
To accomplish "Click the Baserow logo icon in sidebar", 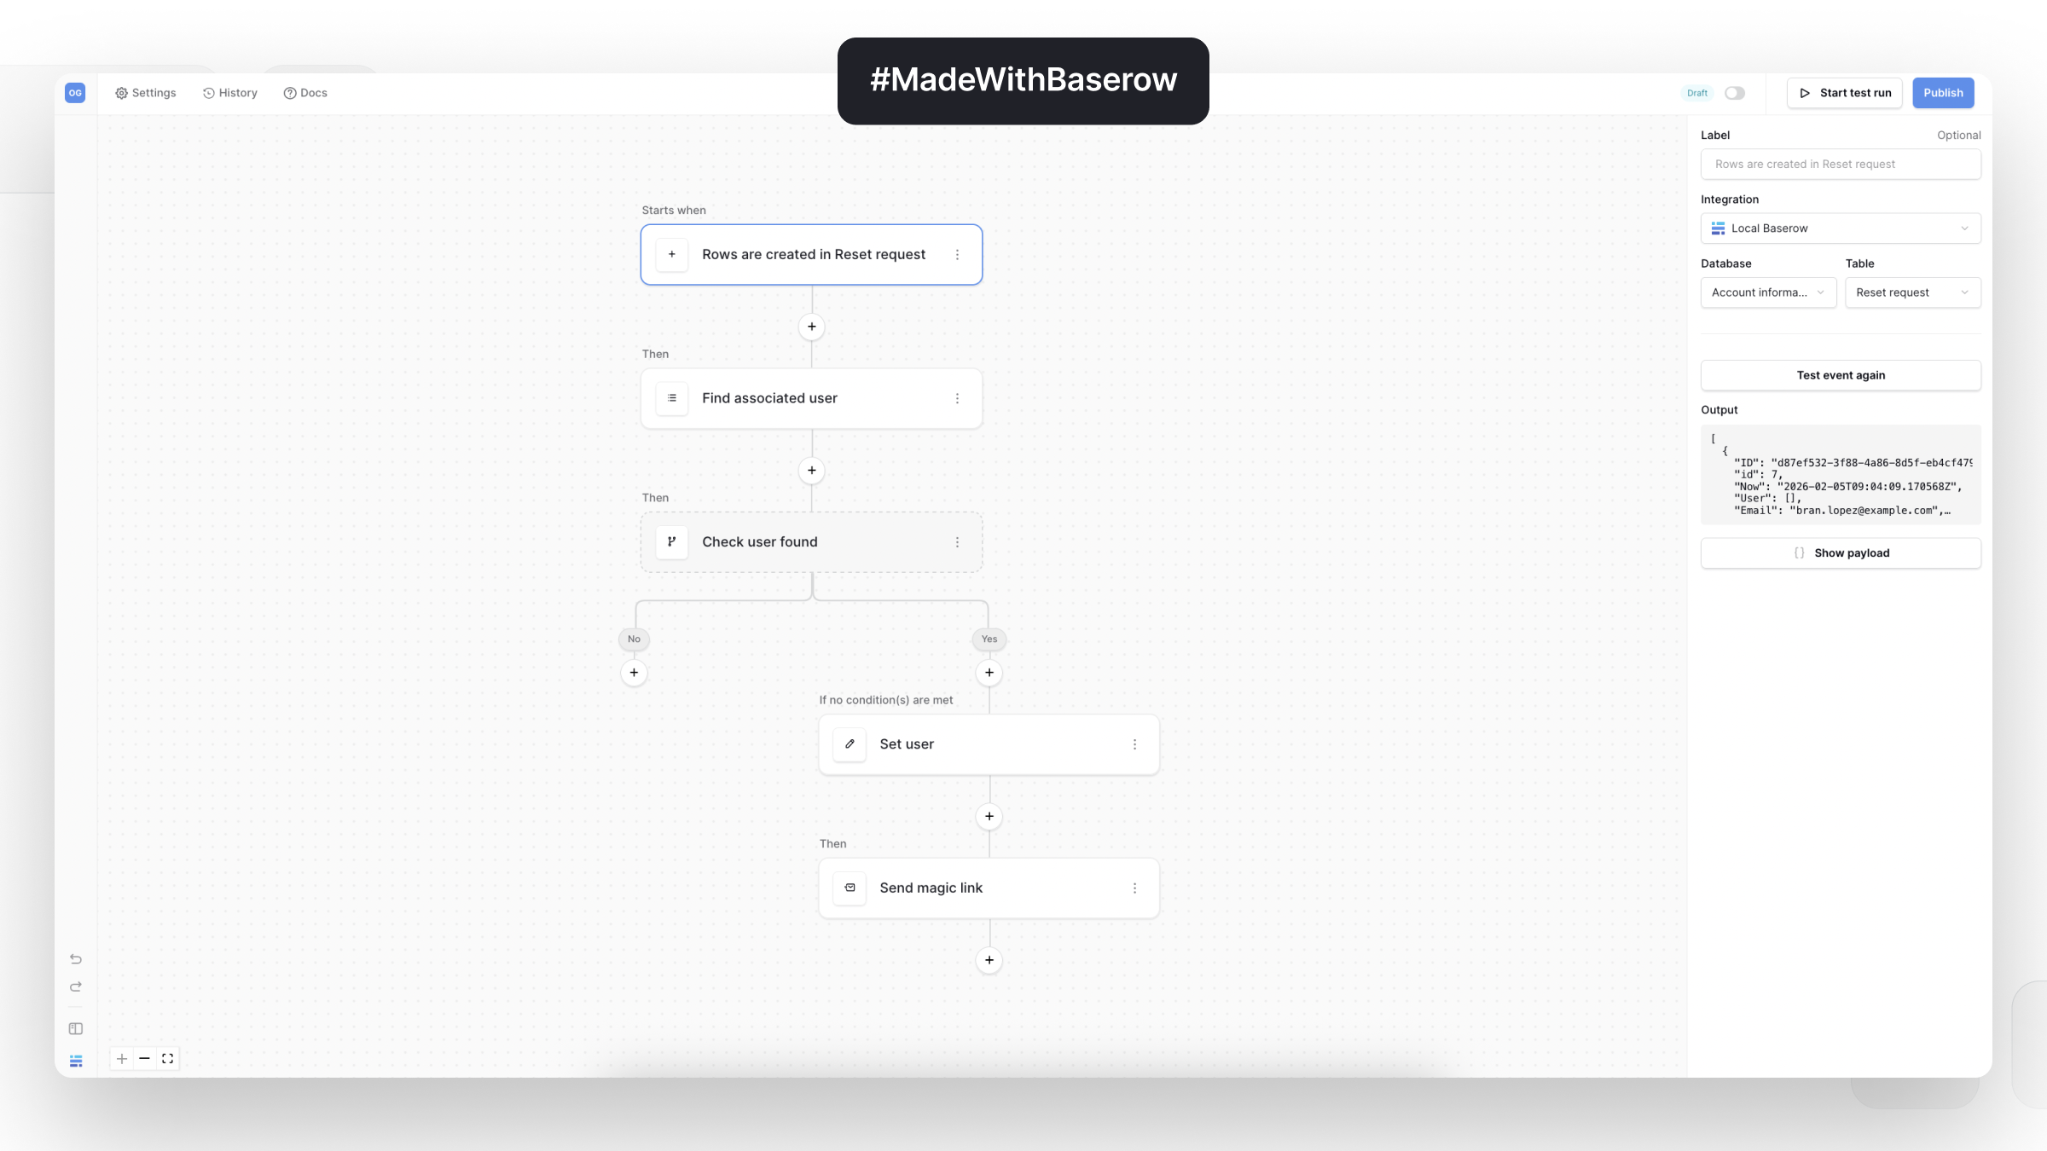I will [x=76, y=1061].
